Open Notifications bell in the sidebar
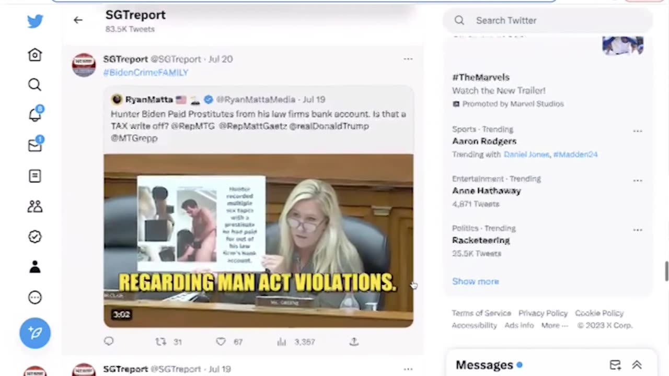 (x=35, y=114)
